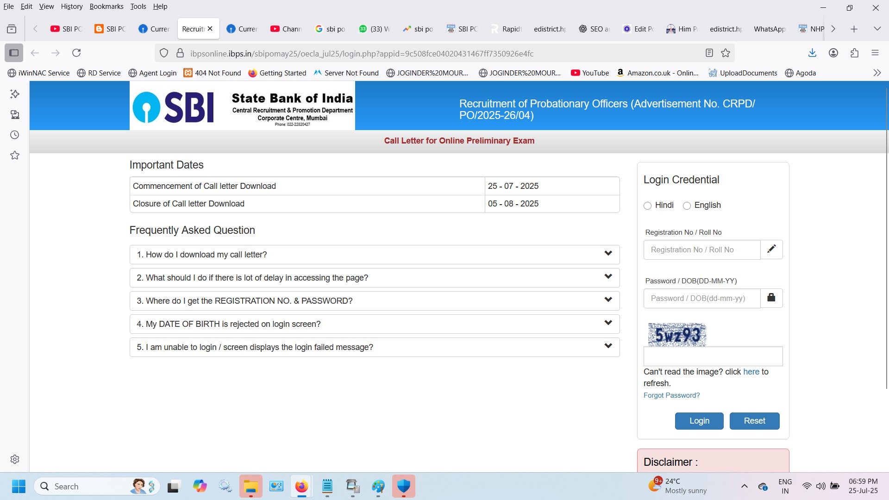This screenshot has height=500, width=889.
Task: Open the Downloads panel
Action: 812,53
